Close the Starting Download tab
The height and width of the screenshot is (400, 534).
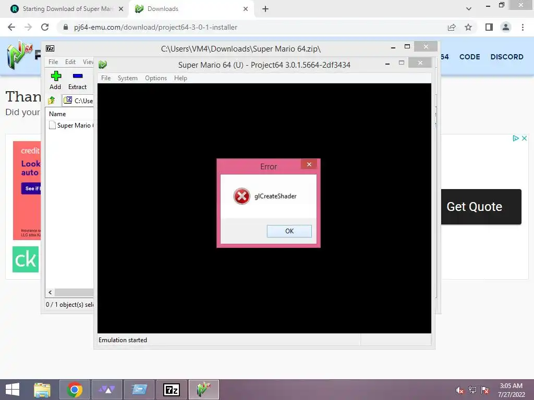coord(121,9)
